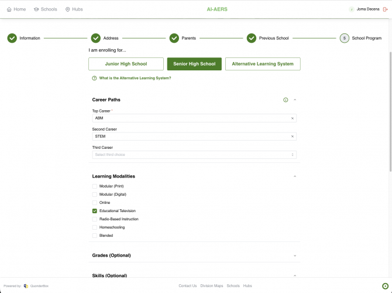Go to the Parents step label
The height and width of the screenshot is (293, 392).
[x=189, y=38]
